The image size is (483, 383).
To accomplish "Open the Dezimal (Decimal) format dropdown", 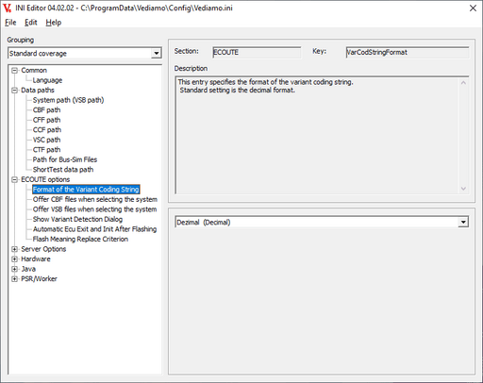I will tap(463, 222).
